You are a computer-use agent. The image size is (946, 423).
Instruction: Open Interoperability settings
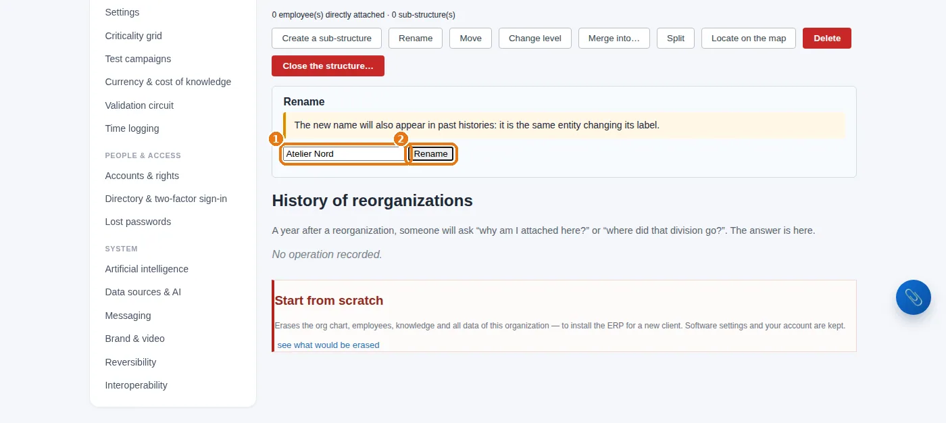click(x=136, y=385)
